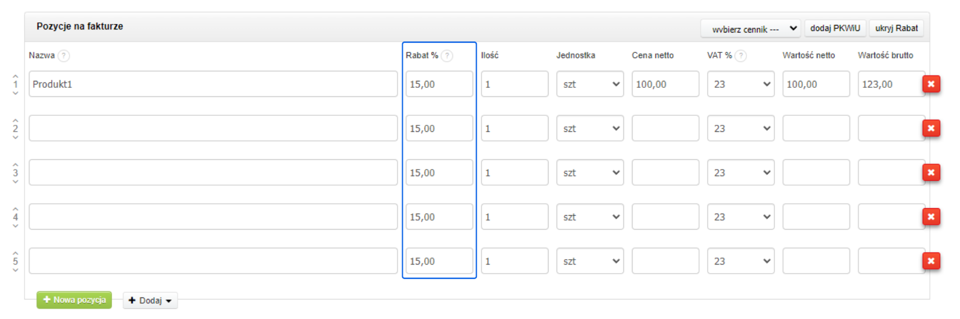Click the 'dodaj PKWiU' button
Image resolution: width=960 pixels, height=319 pixels.
click(835, 28)
